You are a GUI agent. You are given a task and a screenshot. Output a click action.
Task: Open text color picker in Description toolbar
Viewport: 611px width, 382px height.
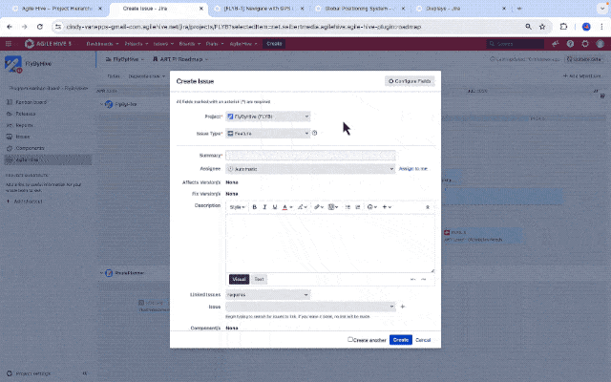click(x=287, y=207)
